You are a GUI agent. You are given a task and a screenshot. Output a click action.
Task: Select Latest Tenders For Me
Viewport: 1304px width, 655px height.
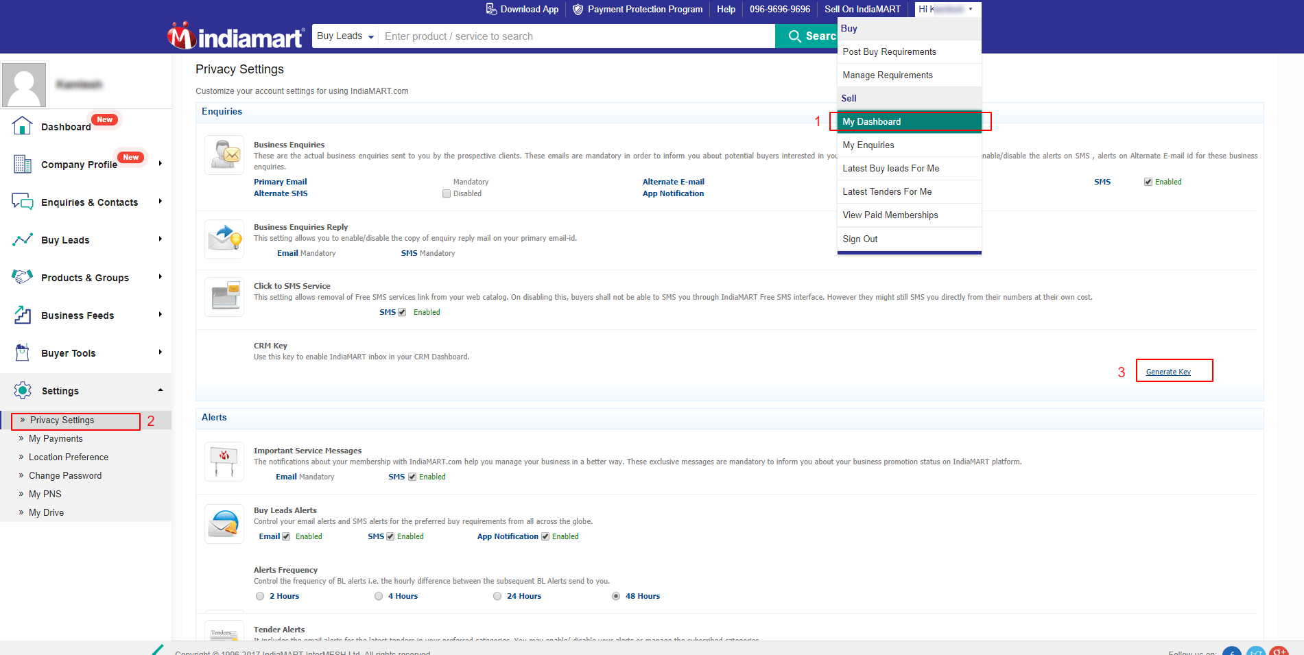(910, 192)
